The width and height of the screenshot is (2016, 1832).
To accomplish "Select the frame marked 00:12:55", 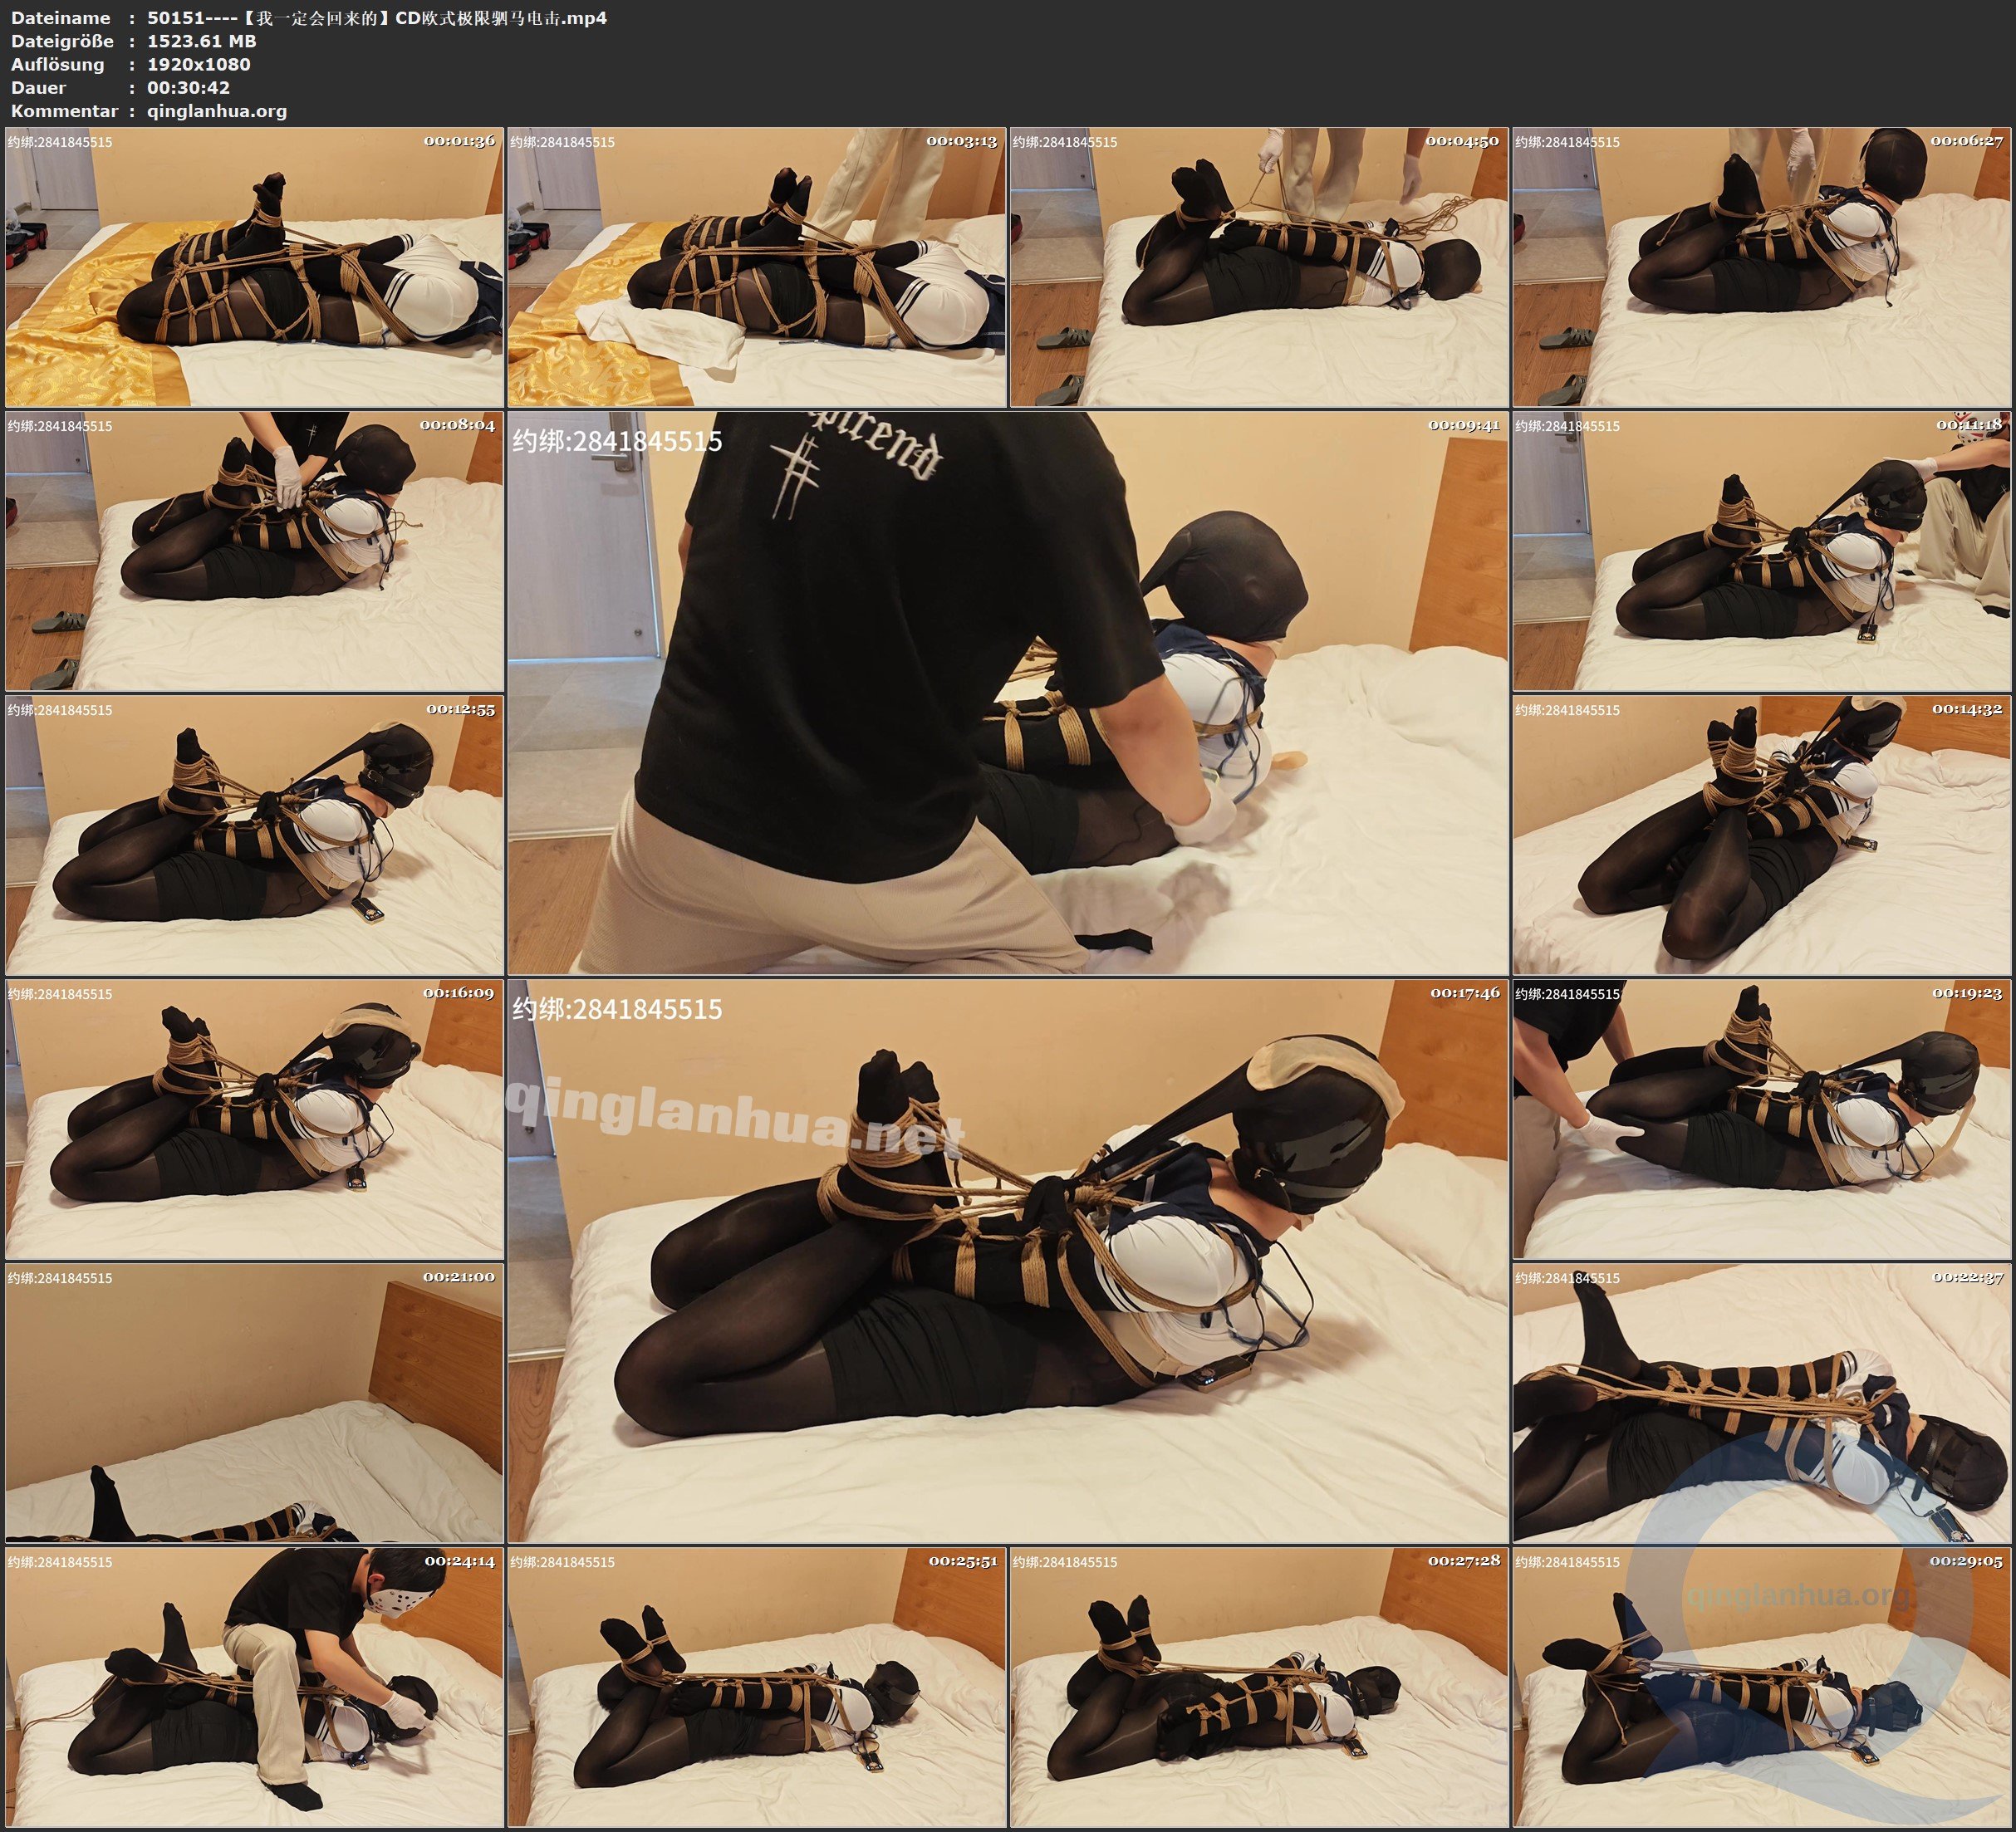I will tap(254, 835).
